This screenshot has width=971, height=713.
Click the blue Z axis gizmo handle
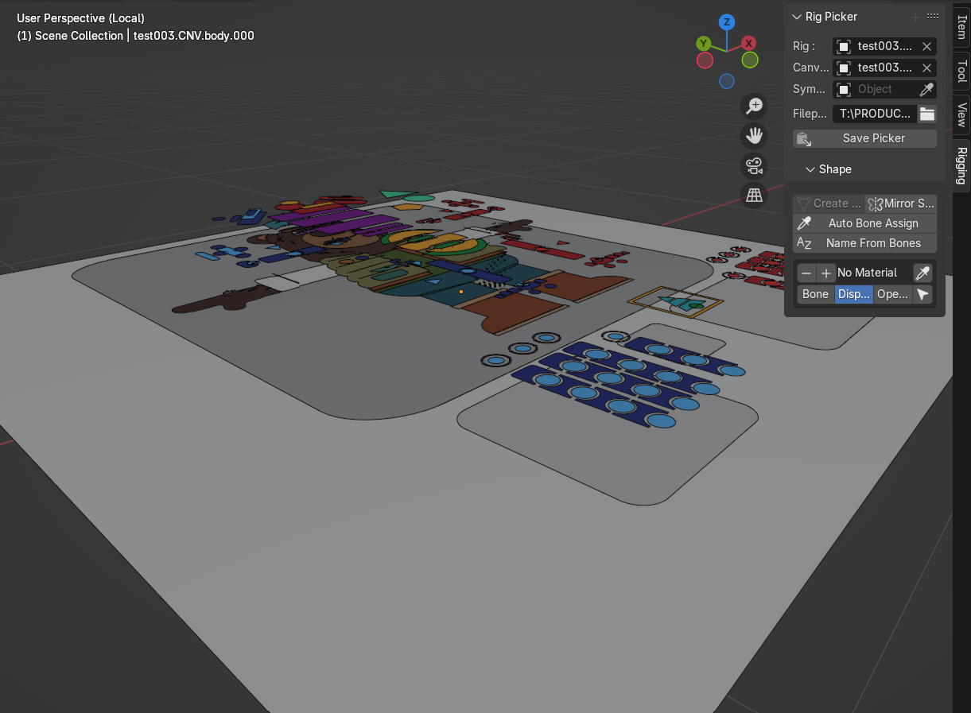[x=726, y=22]
